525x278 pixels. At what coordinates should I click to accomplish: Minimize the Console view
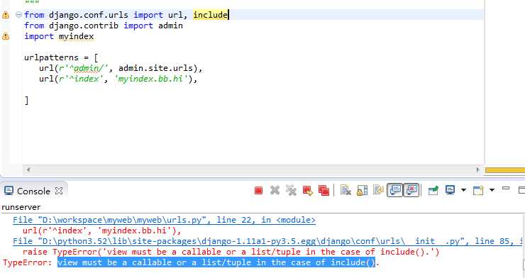(506, 189)
